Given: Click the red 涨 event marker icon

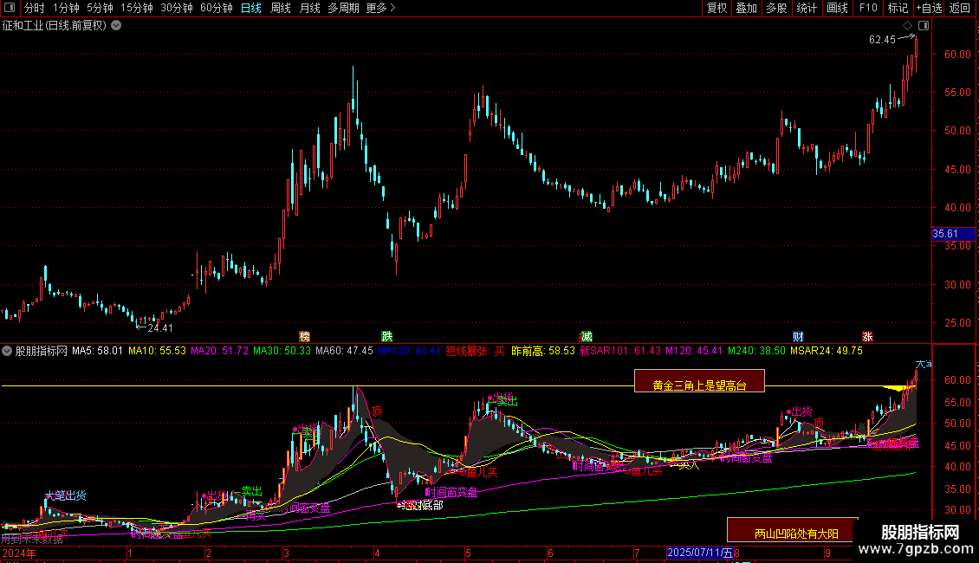Looking at the screenshot, I should 867,336.
